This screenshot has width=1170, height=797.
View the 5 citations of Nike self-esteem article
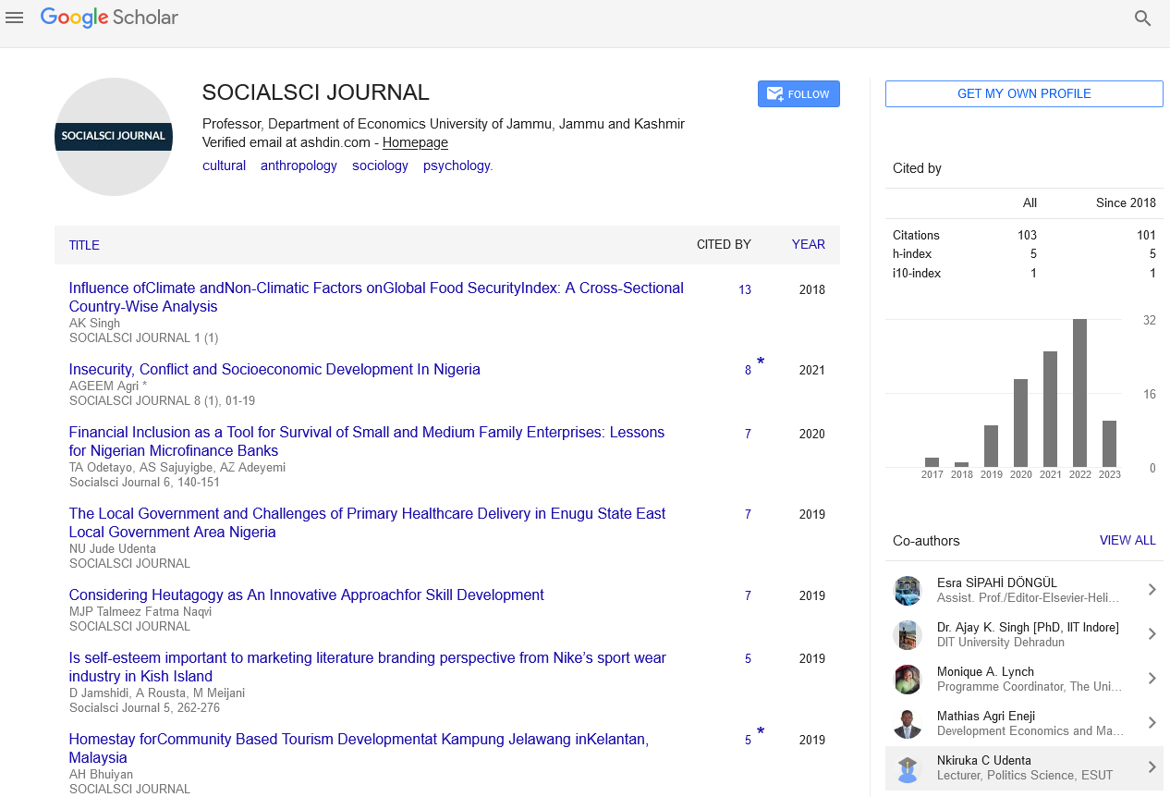click(748, 659)
